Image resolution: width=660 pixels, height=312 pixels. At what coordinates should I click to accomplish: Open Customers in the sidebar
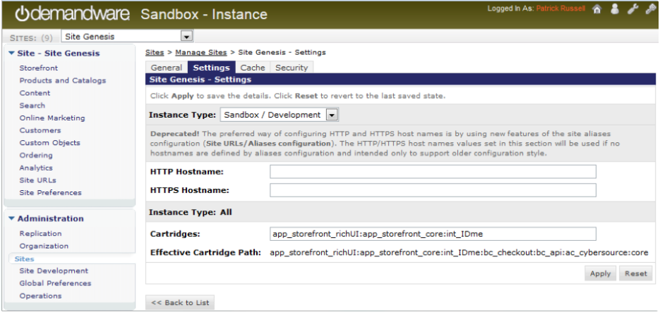tap(40, 130)
